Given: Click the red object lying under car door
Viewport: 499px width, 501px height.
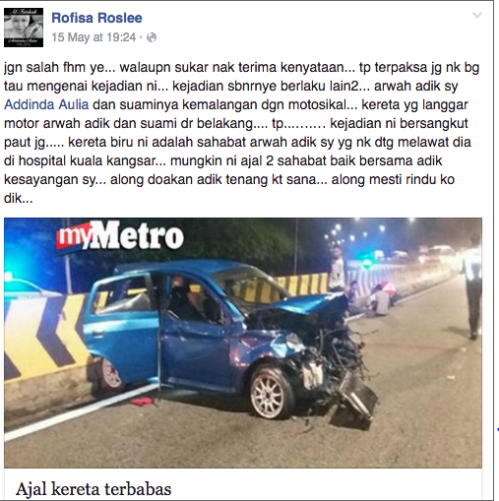Looking at the screenshot, I should pyautogui.click(x=141, y=401).
